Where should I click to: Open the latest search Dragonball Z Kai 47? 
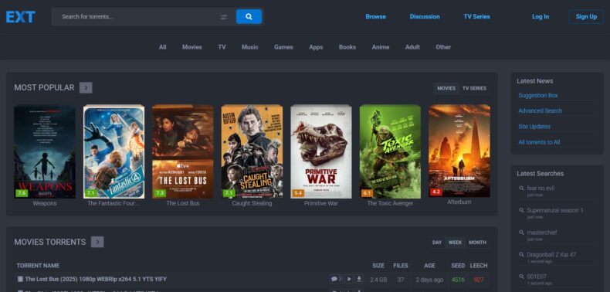pyautogui.click(x=551, y=255)
